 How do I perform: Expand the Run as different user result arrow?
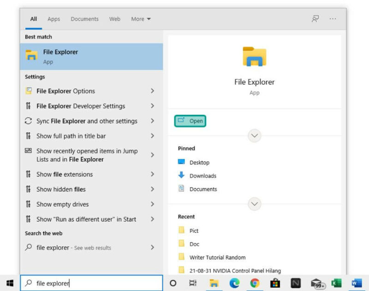pyautogui.click(x=153, y=219)
